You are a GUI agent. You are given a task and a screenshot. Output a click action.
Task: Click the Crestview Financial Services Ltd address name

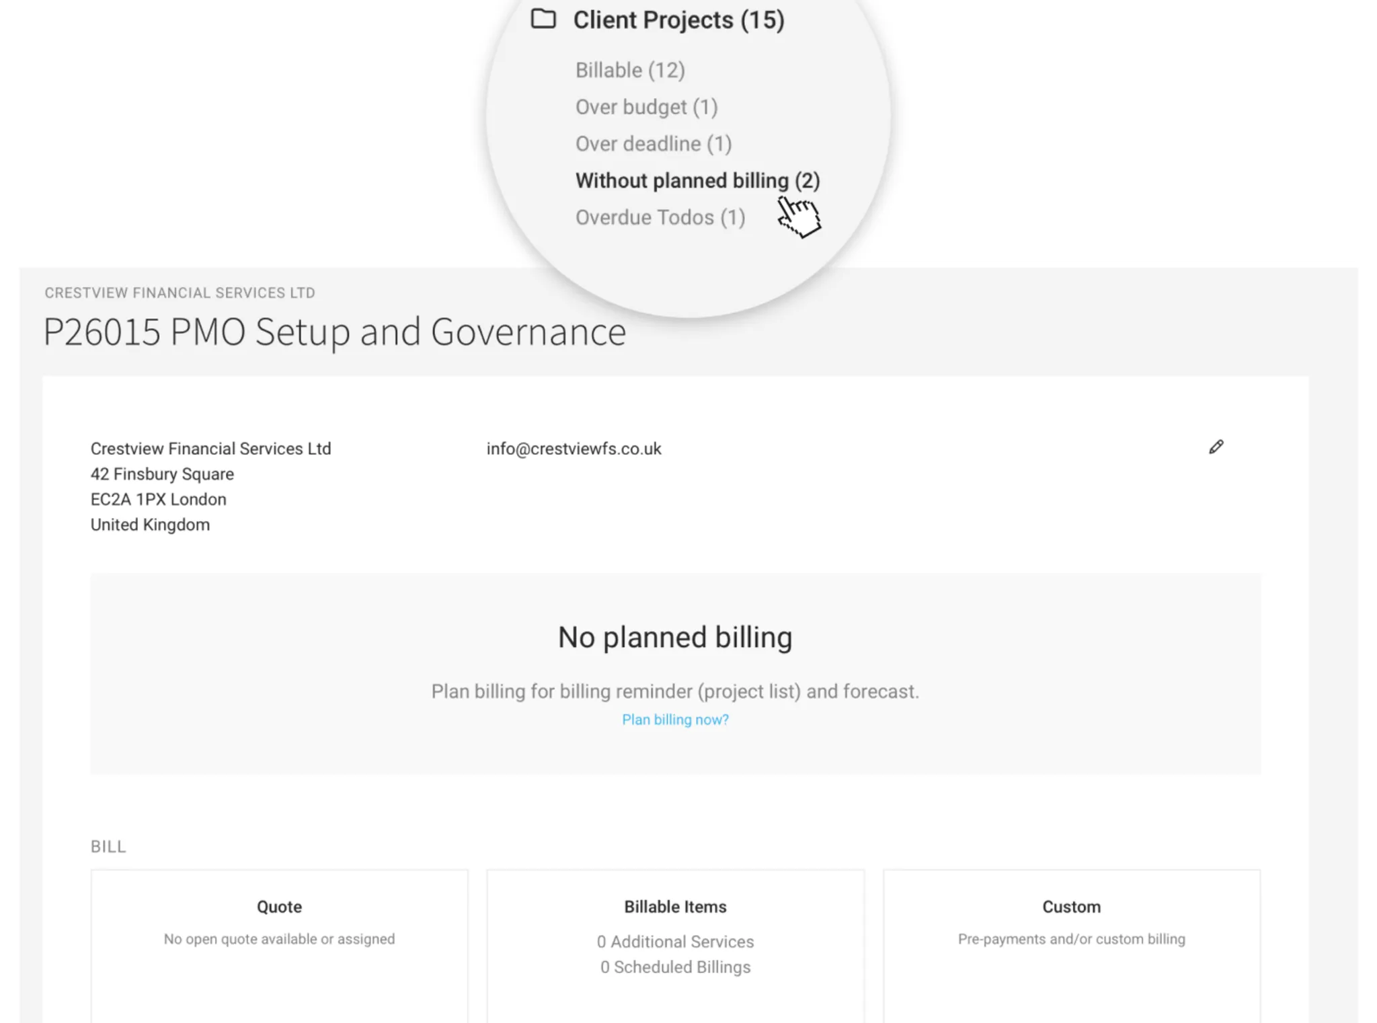210,449
